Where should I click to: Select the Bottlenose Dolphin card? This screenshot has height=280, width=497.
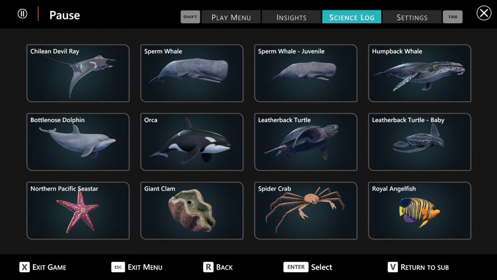click(78, 142)
